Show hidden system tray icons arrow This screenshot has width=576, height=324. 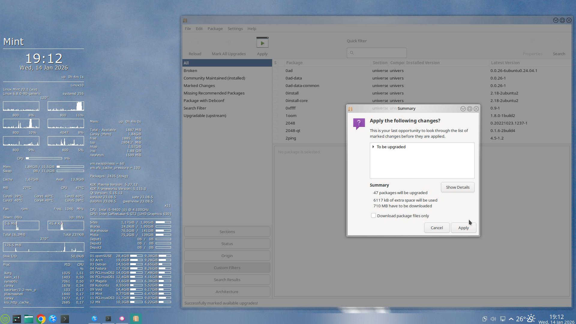pos(511,319)
